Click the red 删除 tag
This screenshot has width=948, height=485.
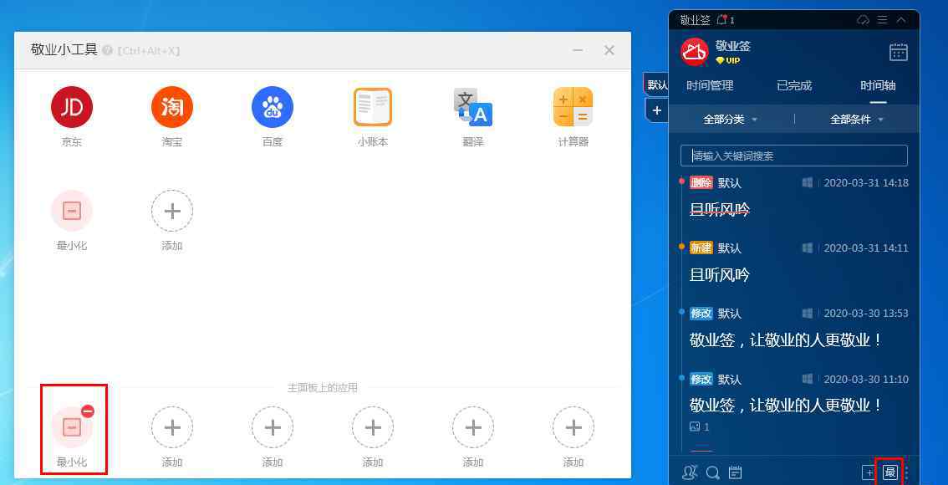pos(701,182)
